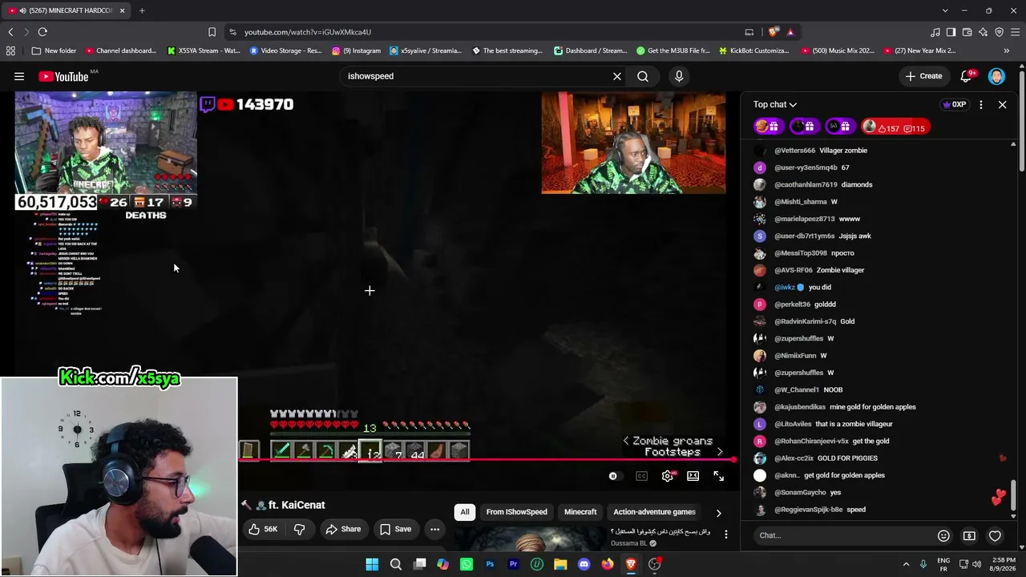This screenshot has height=577, width=1026.
Task: Click the Create button
Action: pos(923,76)
